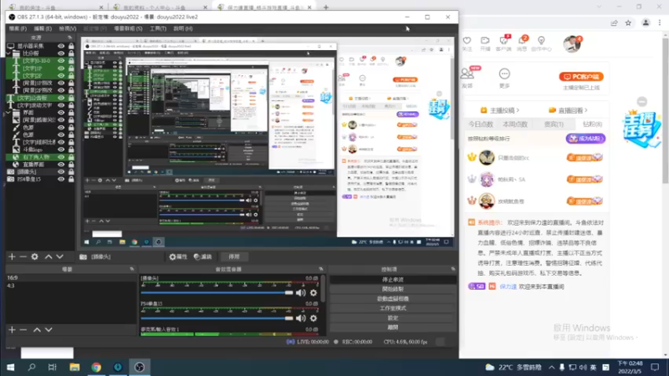669x376 pixels.
Task: Open the 工具(T) menu in OBS
Action: (x=158, y=28)
